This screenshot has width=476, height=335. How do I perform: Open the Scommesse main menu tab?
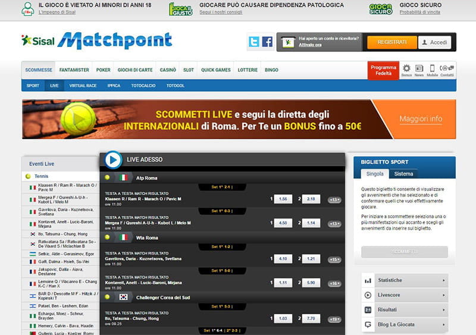[39, 70]
